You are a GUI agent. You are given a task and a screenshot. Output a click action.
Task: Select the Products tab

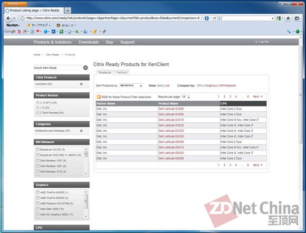pyautogui.click(x=105, y=73)
